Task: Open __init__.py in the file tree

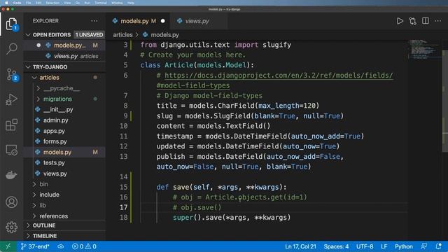Action: click(64, 109)
